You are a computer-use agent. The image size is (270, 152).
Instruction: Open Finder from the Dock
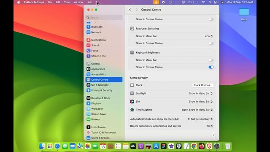click(42, 146)
